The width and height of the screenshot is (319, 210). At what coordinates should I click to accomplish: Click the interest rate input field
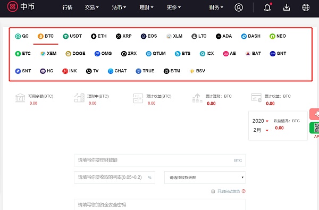tap(114, 178)
